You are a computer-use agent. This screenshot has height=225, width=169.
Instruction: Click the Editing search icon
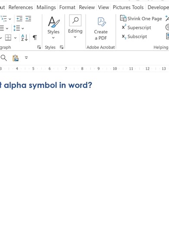click(x=75, y=20)
